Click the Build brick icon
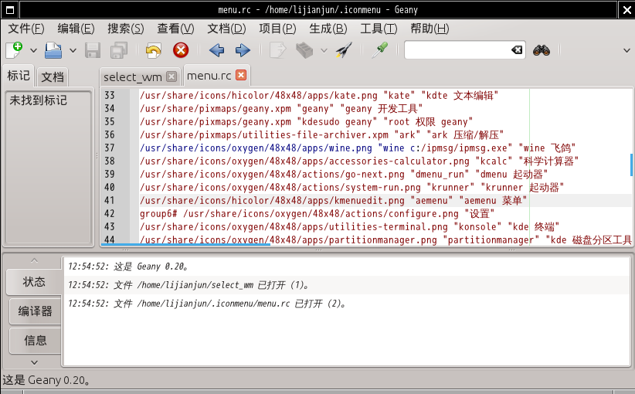The width and height of the screenshot is (635, 394). click(x=304, y=50)
